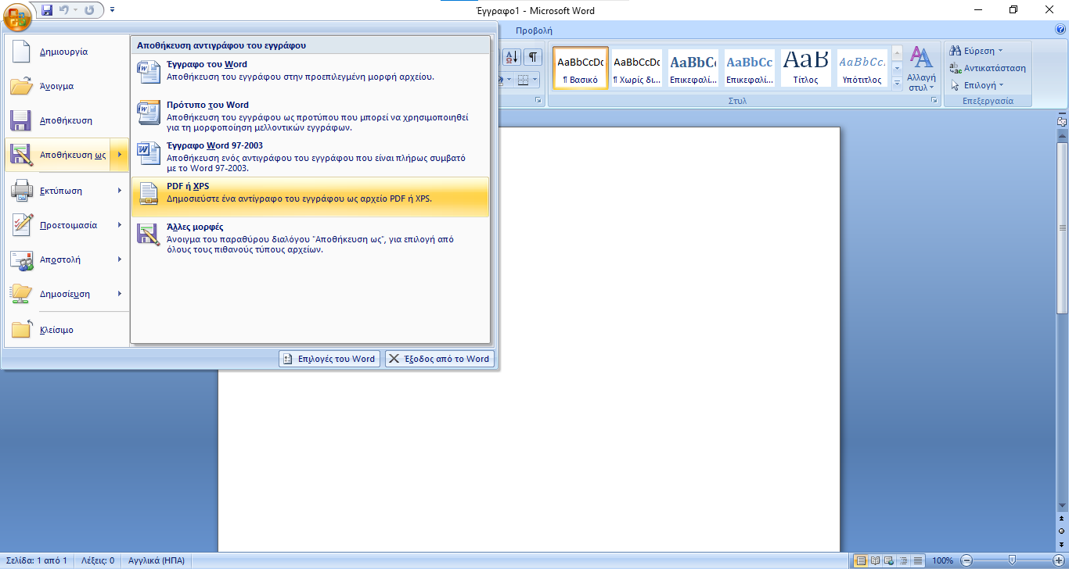Select Έγγραφο Word 97-2003 save option
The image size is (1069, 569).
tap(310, 157)
